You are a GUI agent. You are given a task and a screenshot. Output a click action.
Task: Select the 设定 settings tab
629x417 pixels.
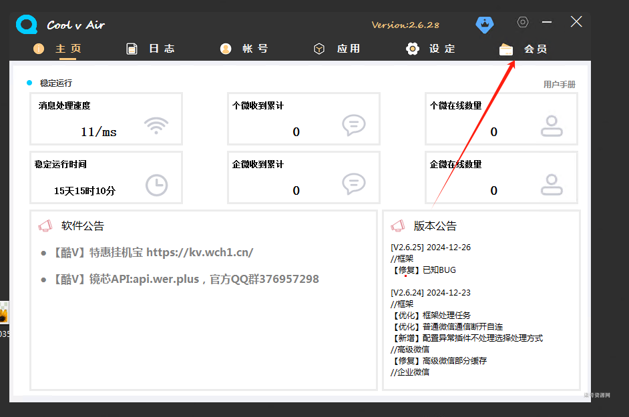tap(431, 49)
